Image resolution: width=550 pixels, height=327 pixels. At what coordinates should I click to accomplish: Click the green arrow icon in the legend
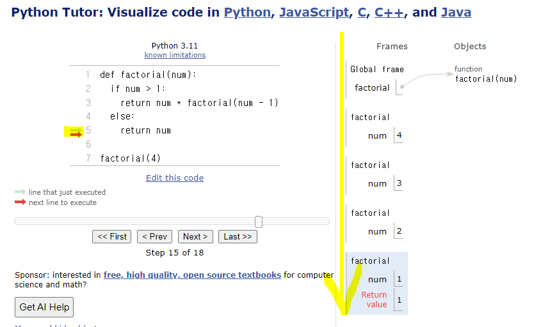coord(20,192)
